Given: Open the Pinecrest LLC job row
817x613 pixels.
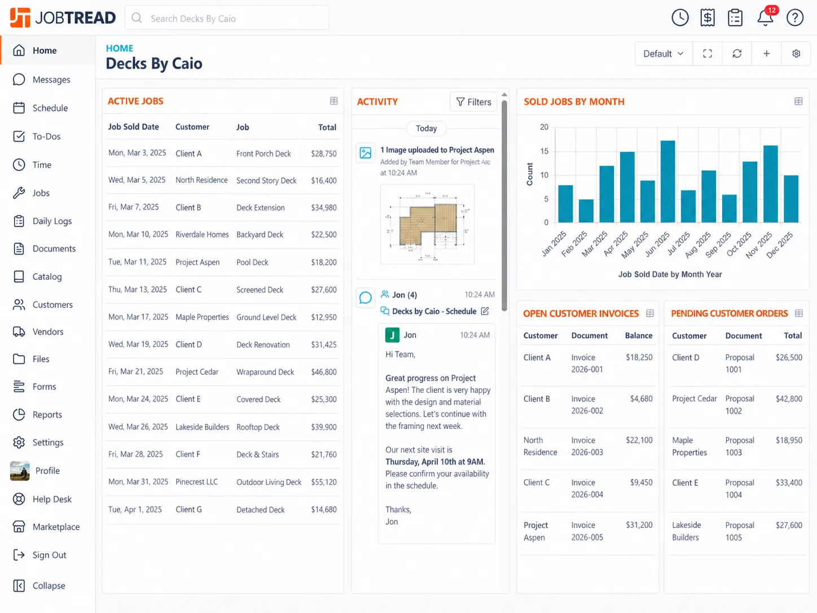Looking at the screenshot, I should [x=223, y=482].
